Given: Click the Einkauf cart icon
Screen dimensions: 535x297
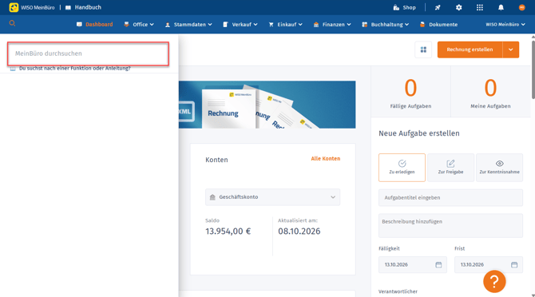Looking at the screenshot, I should click(271, 25).
